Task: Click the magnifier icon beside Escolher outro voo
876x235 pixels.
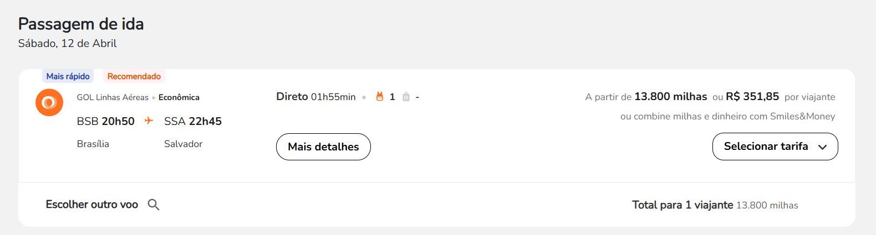Action: pos(154,205)
